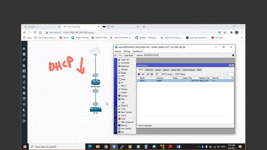Click the DHCP Setup button
Screen dimensions: 267x150
pos(180,74)
